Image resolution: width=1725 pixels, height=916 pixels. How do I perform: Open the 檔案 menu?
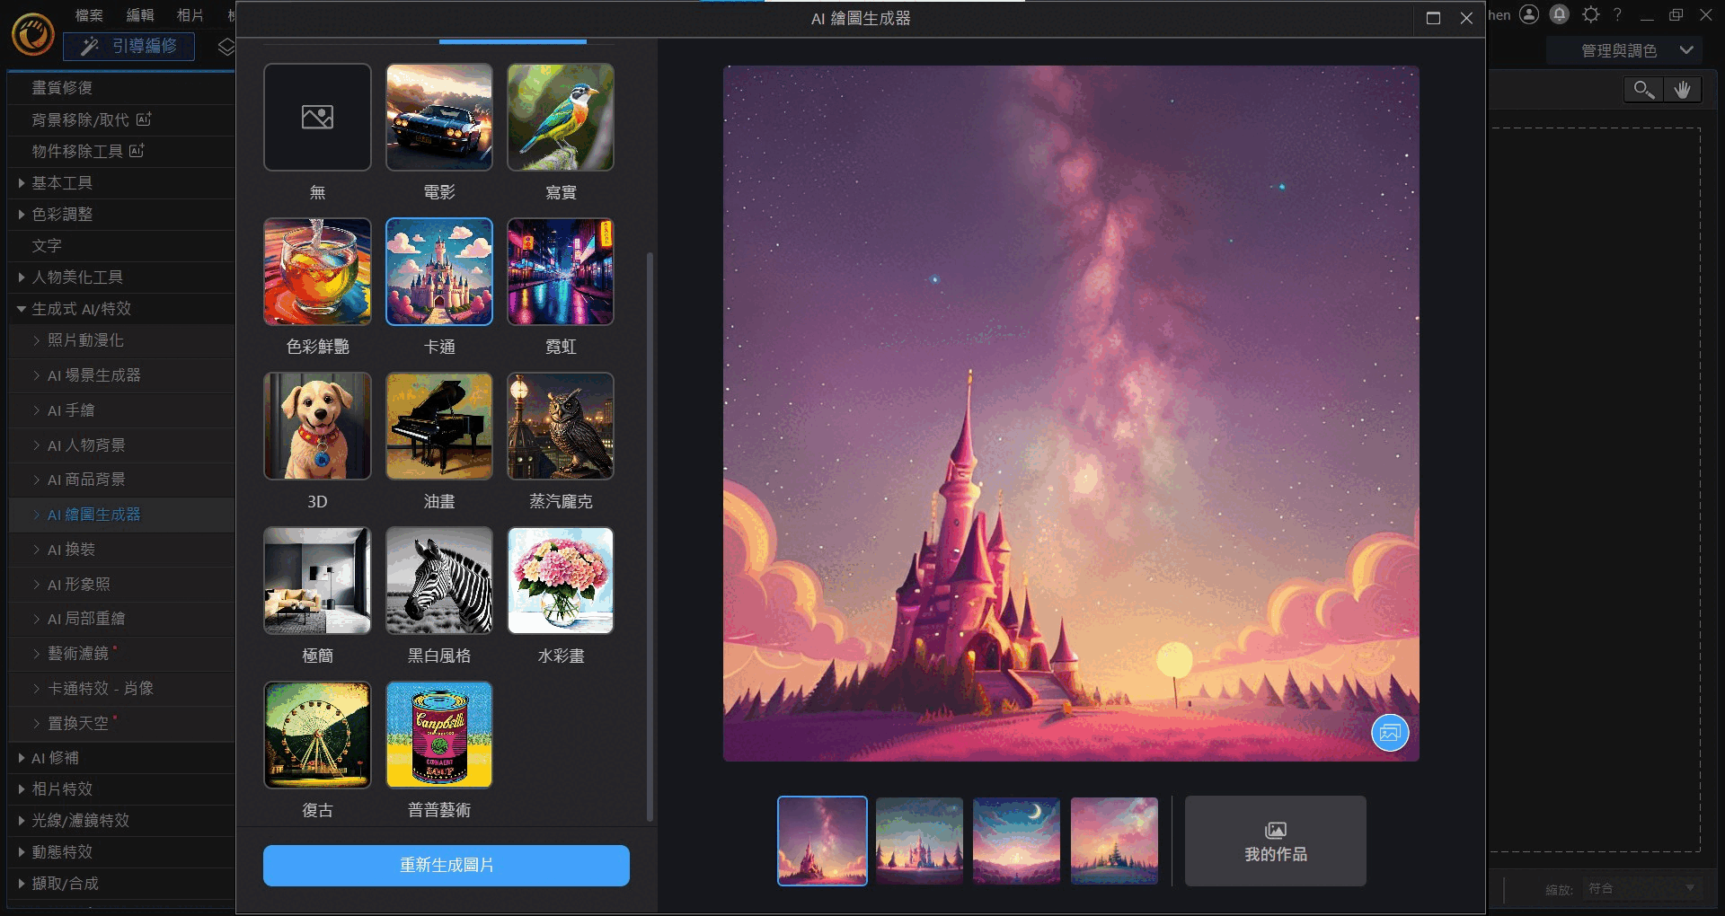pyautogui.click(x=89, y=15)
